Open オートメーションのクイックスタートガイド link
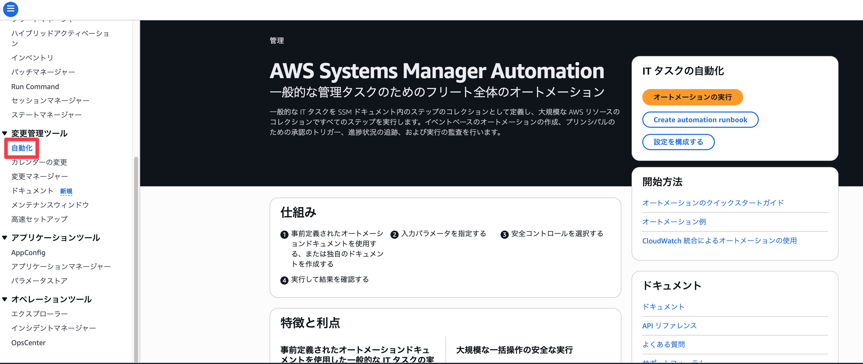This screenshot has height=364, width=863. point(713,203)
